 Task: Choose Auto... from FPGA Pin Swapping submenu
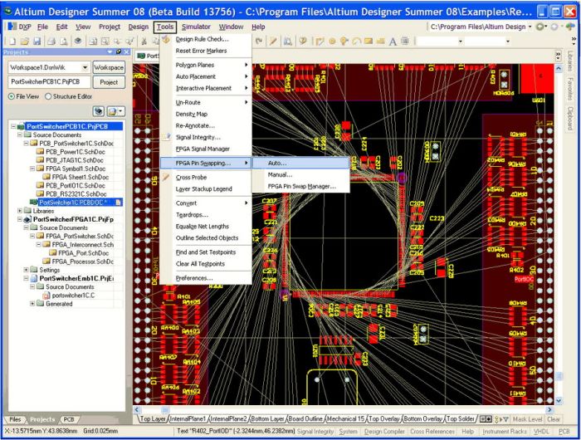[300, 163]
